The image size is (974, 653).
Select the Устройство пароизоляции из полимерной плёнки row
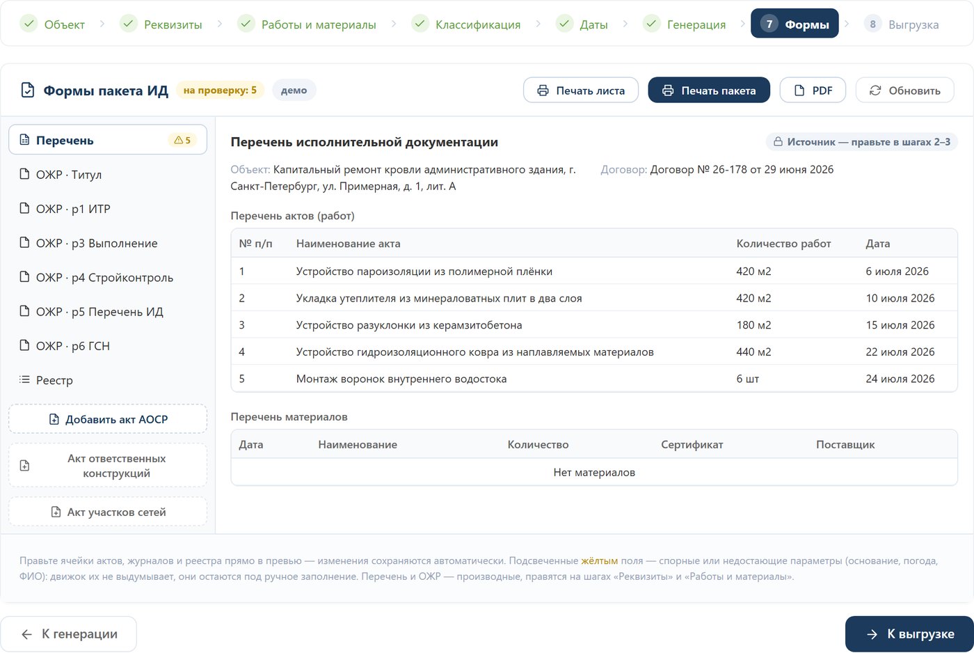click(x=594, y=272)
